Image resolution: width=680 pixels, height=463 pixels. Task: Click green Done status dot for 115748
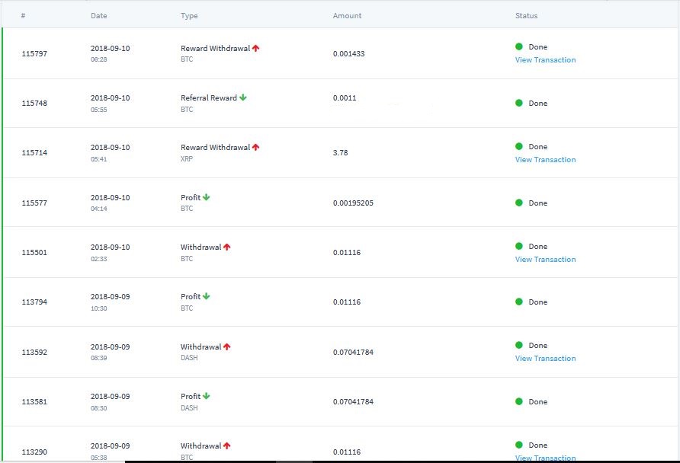coord(518,103)
